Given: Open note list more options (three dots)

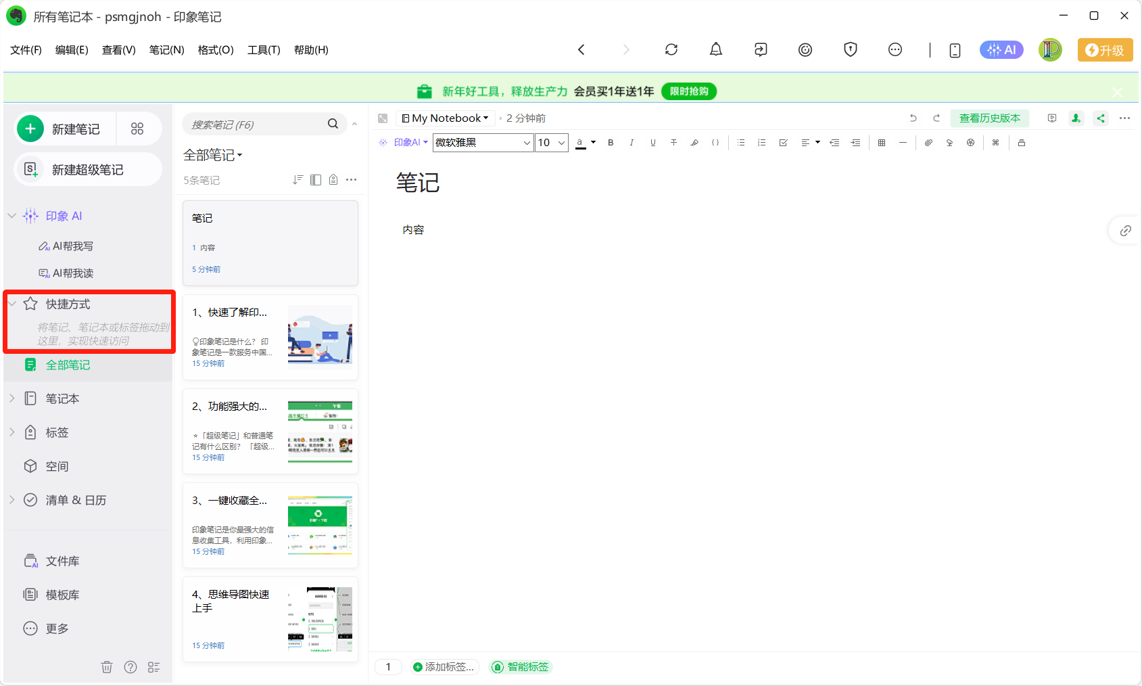Looking at the screenshot, I should [351, 179].
